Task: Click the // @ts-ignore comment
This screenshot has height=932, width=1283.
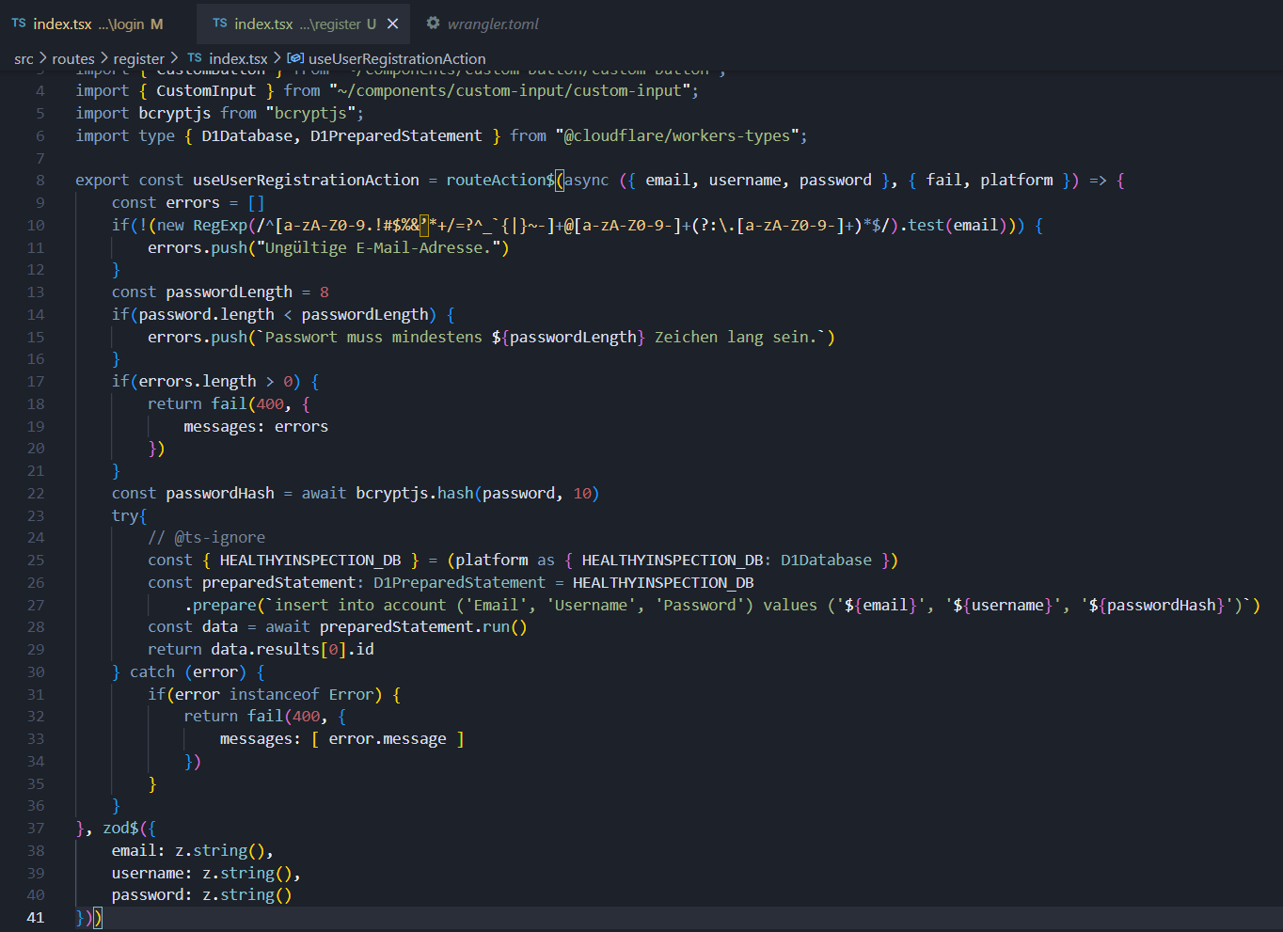Action: [206, 537]
